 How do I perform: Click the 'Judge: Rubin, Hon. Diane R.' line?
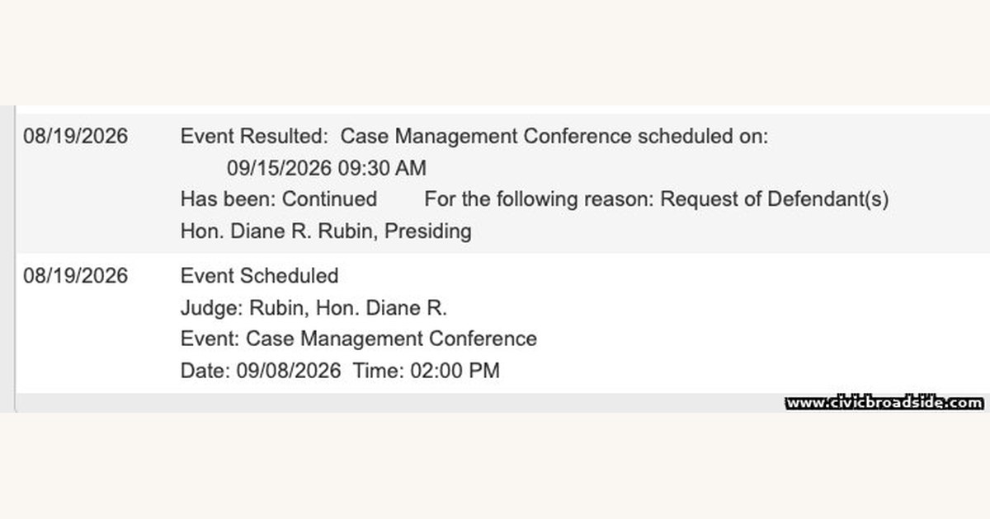click(x=313, y=308)
